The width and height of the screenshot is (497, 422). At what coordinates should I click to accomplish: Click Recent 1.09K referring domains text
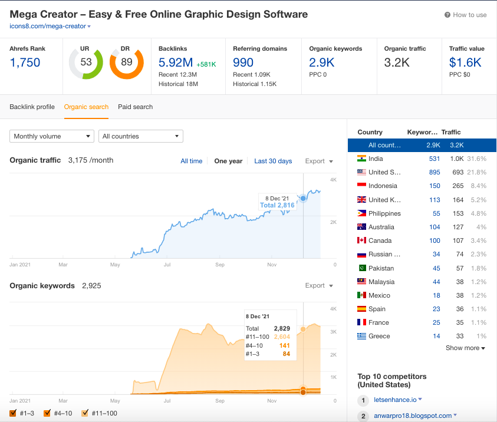252,74
